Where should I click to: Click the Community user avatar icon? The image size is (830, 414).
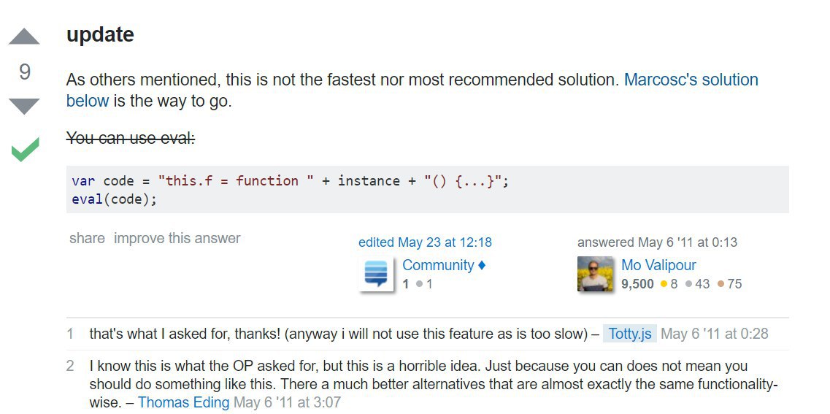376,275
